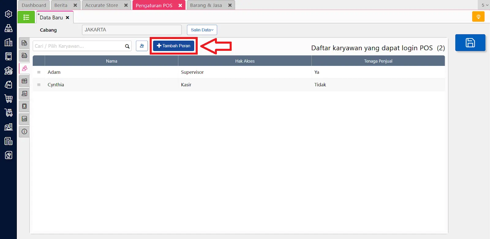Viewport: 490px width, 239px height.
Task: Click the Hak Akses column header
Action: (245, 61)
